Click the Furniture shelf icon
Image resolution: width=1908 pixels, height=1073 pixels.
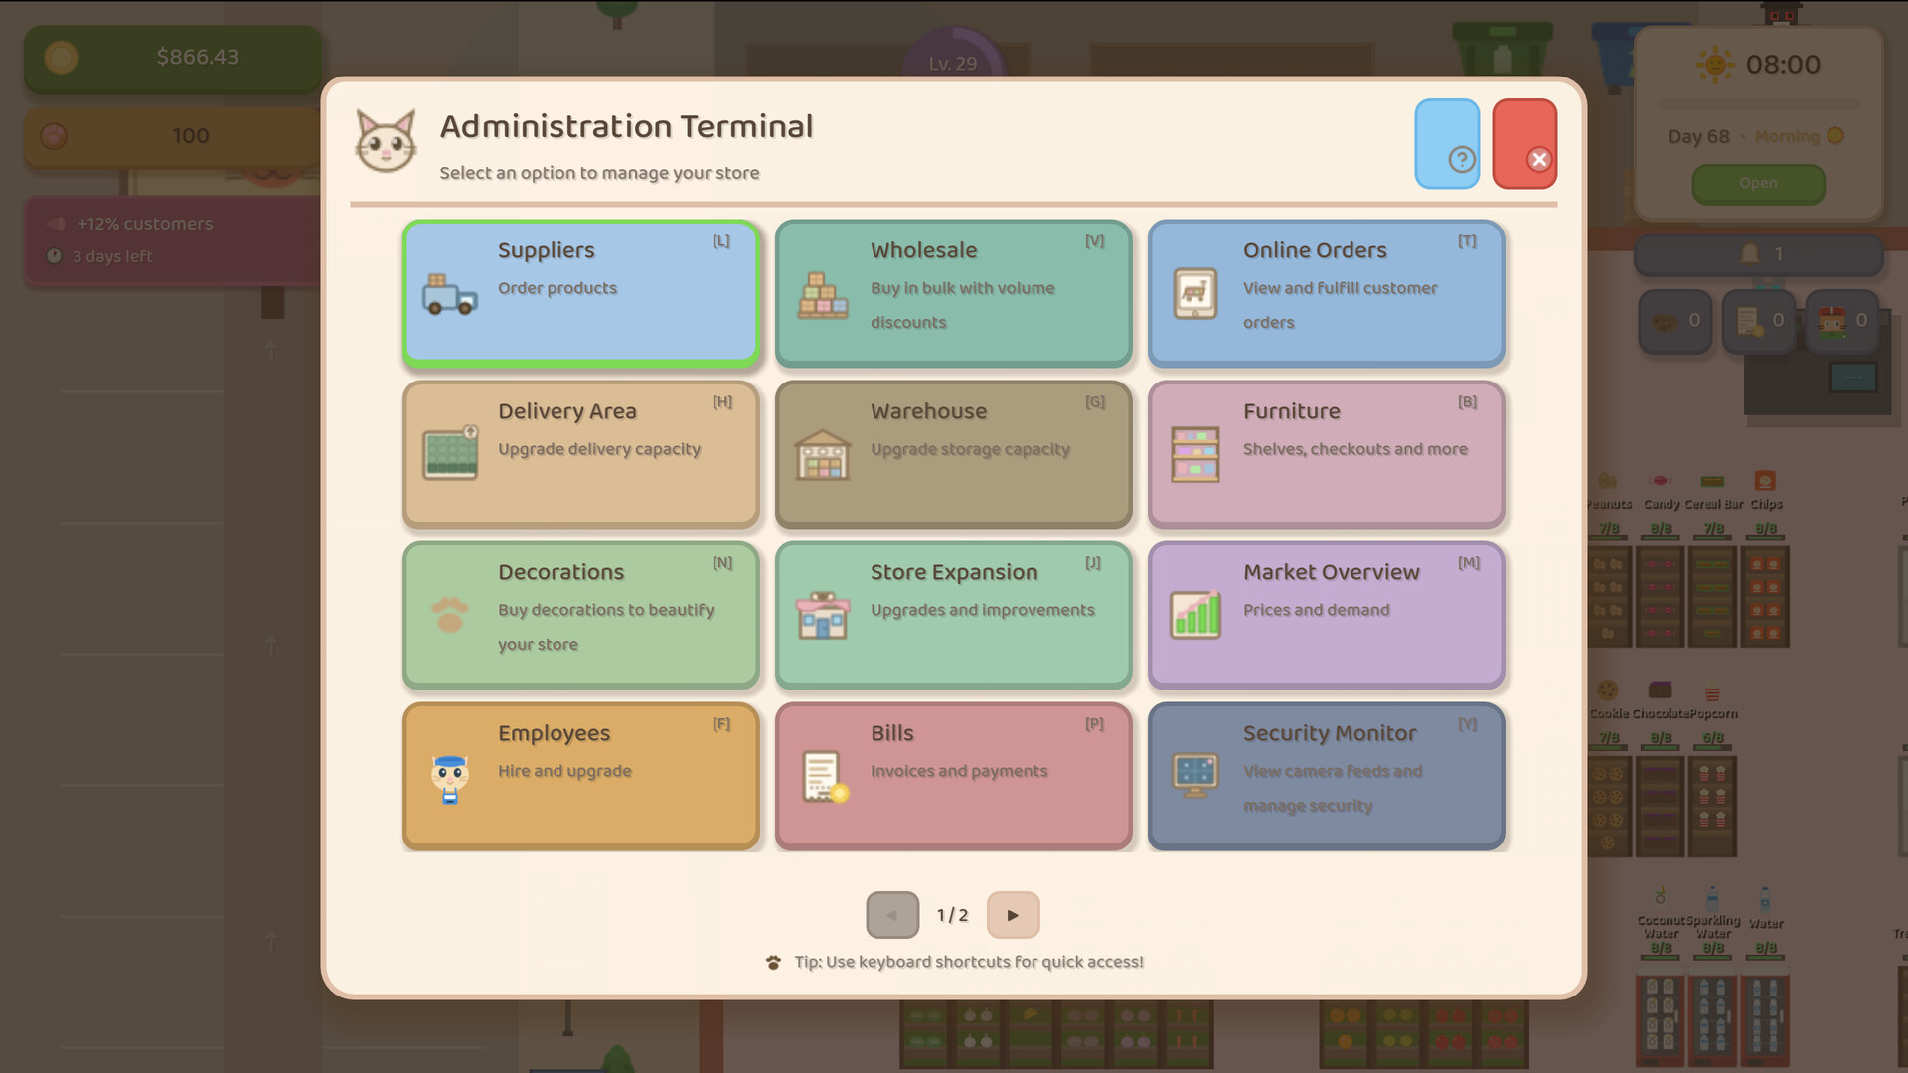[x=1194, y=455]
